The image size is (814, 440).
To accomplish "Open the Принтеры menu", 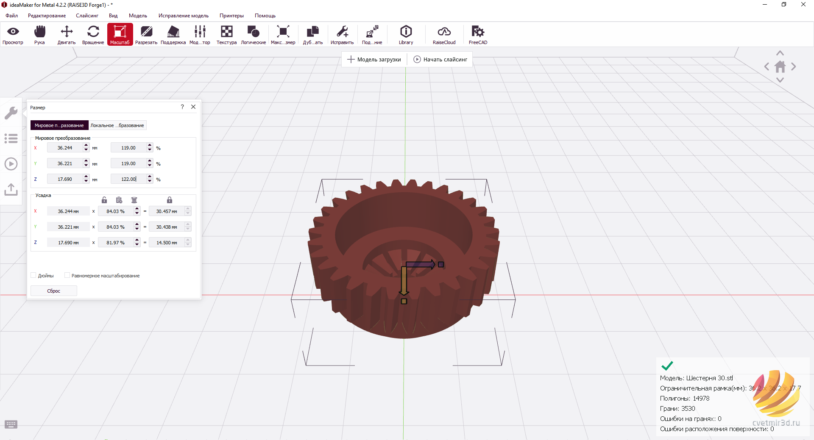I will coord(231,16).
